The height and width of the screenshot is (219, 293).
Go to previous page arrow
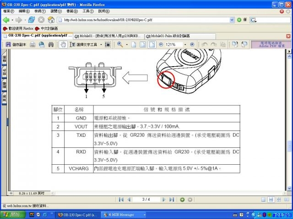pyautogui.click(x=129, y=200)
